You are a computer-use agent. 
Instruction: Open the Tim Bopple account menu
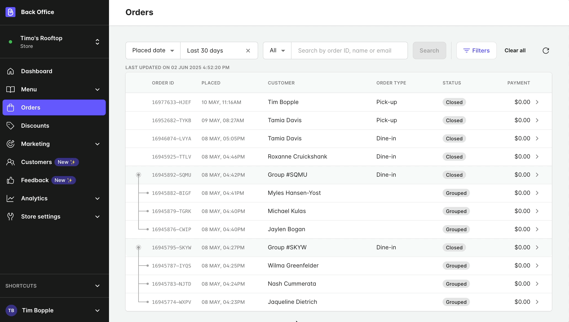[x=54, y=310]
